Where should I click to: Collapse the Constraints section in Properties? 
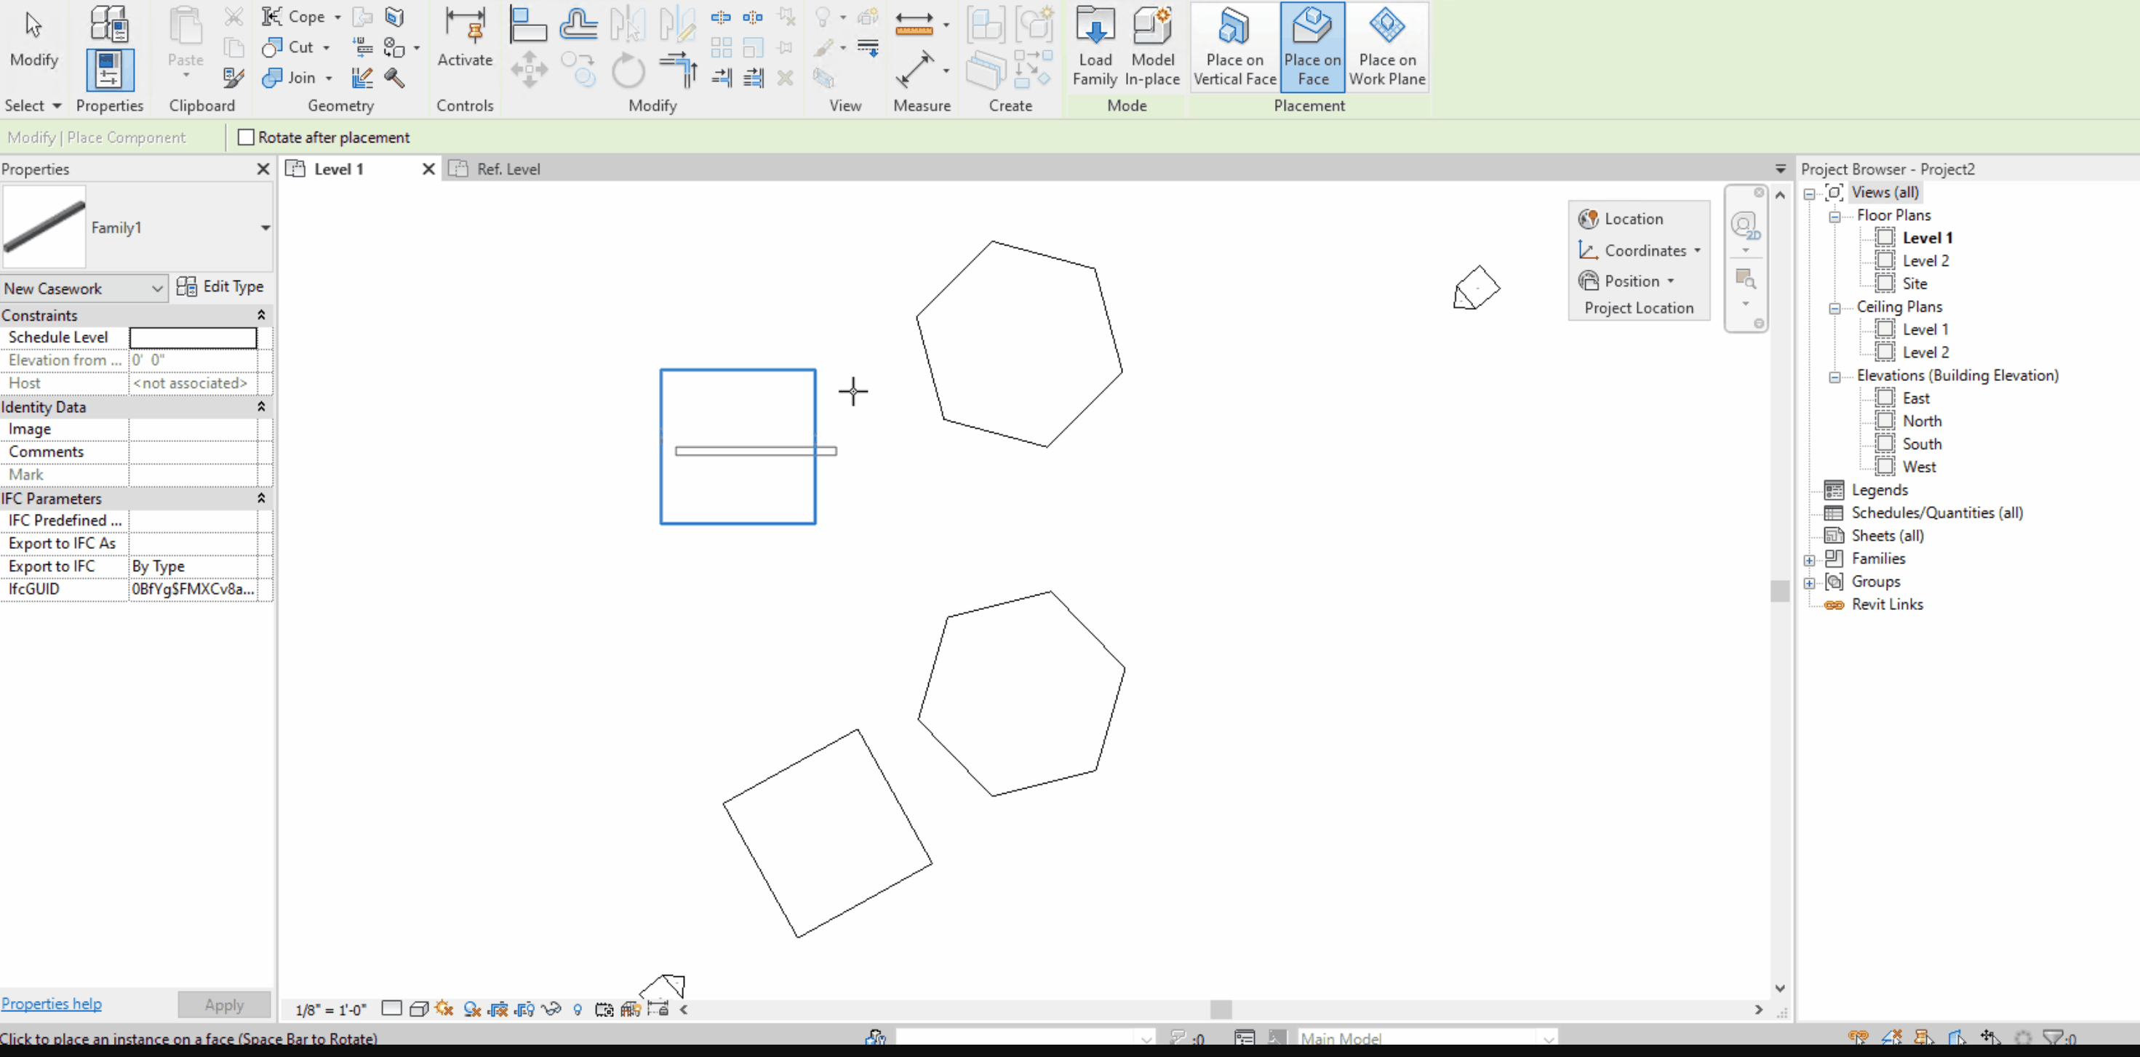pos(261,316)
